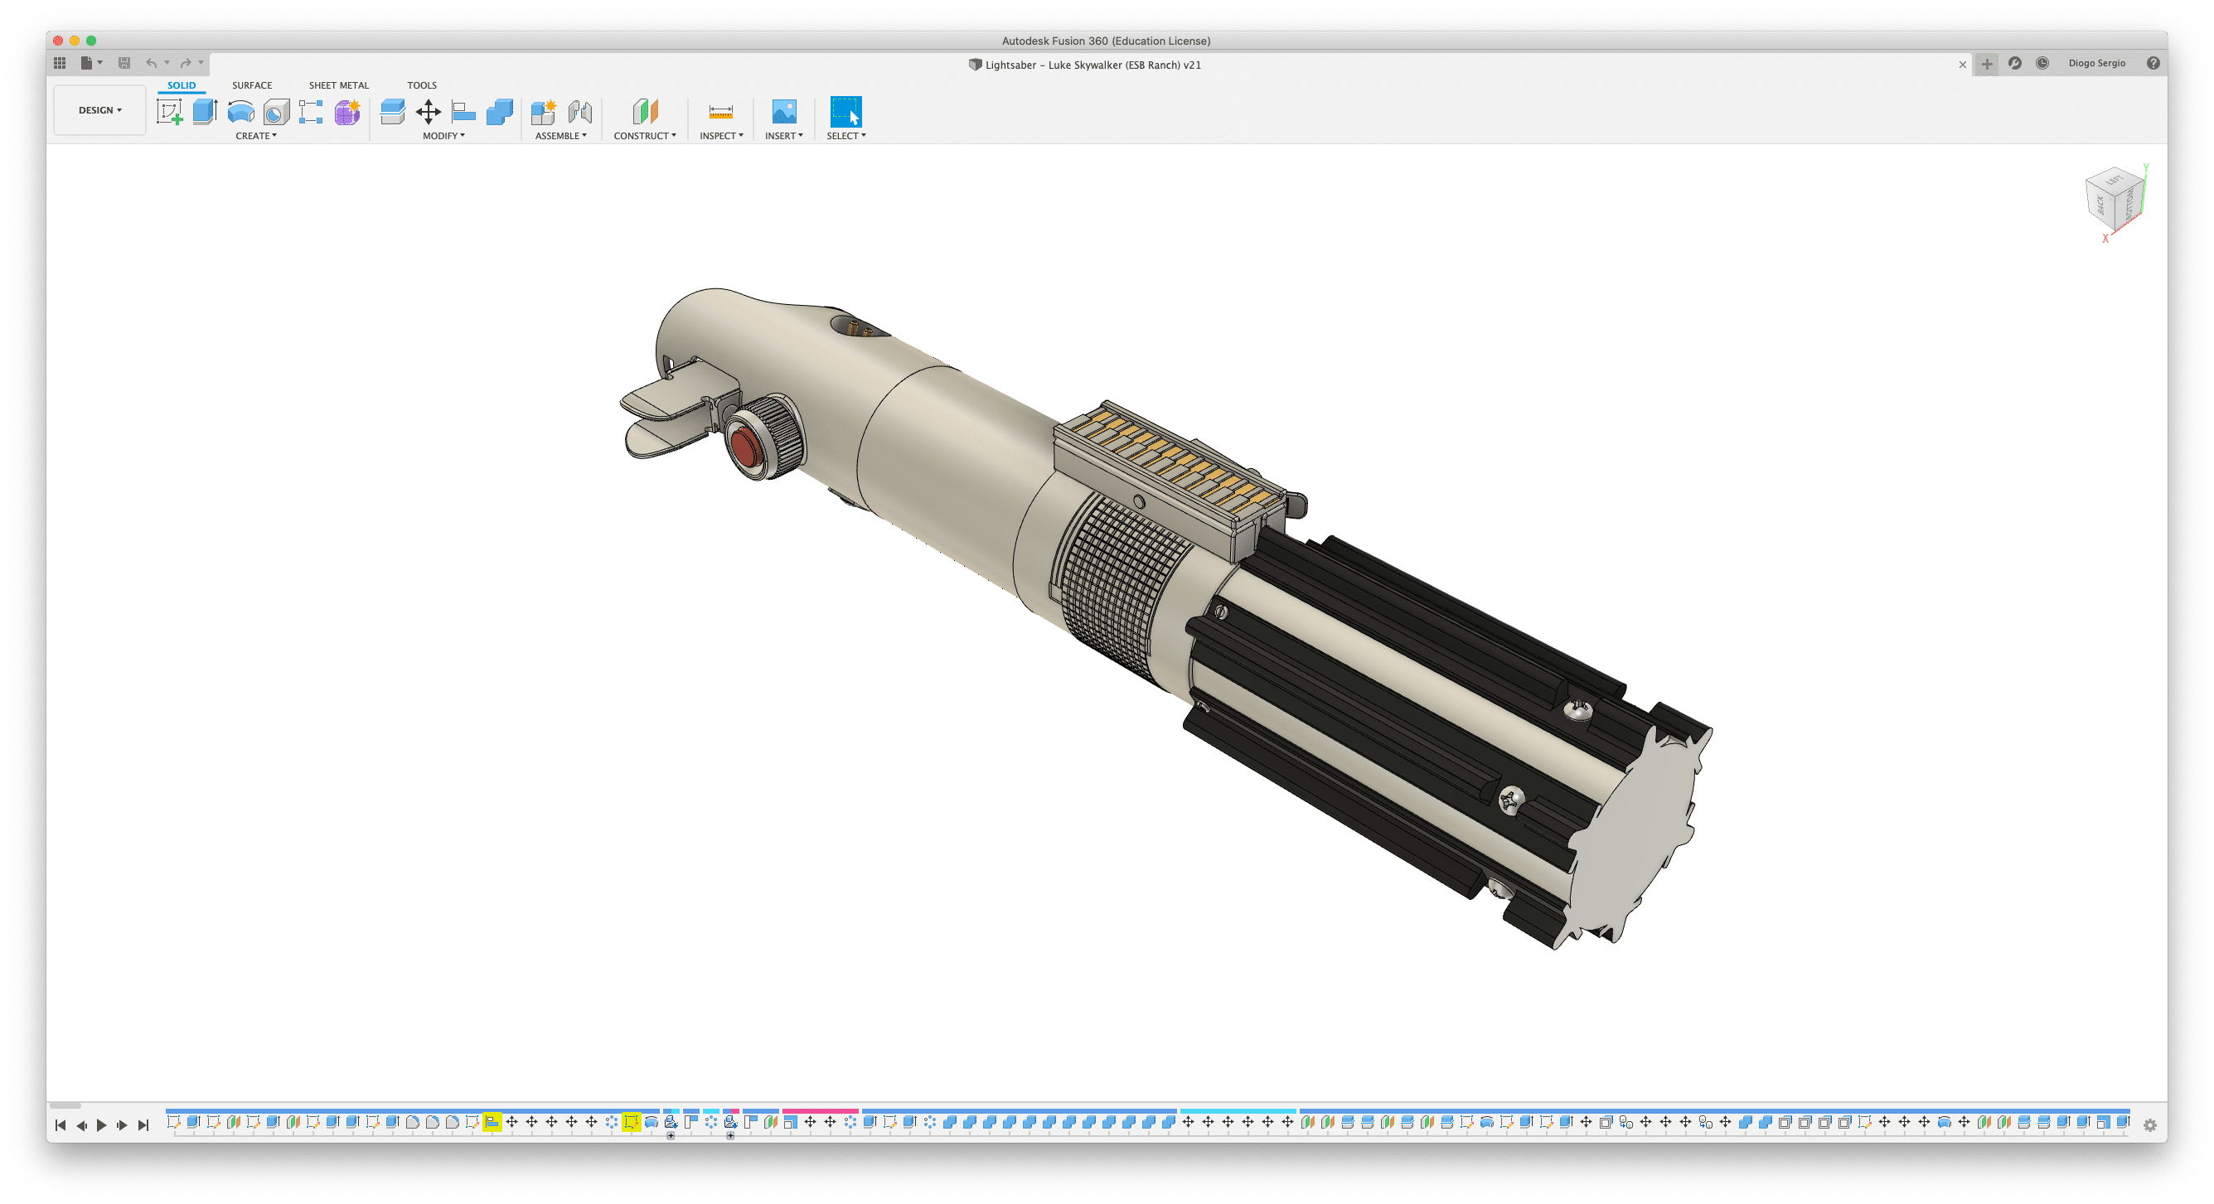
Task: Switch to the TOOLS tab
Action: pyautogui.click(x=422, y=85)
